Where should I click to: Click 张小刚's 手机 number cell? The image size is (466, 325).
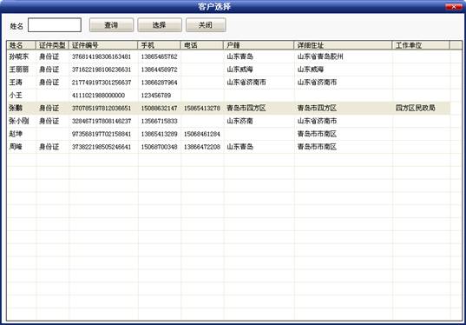(159, 121)
